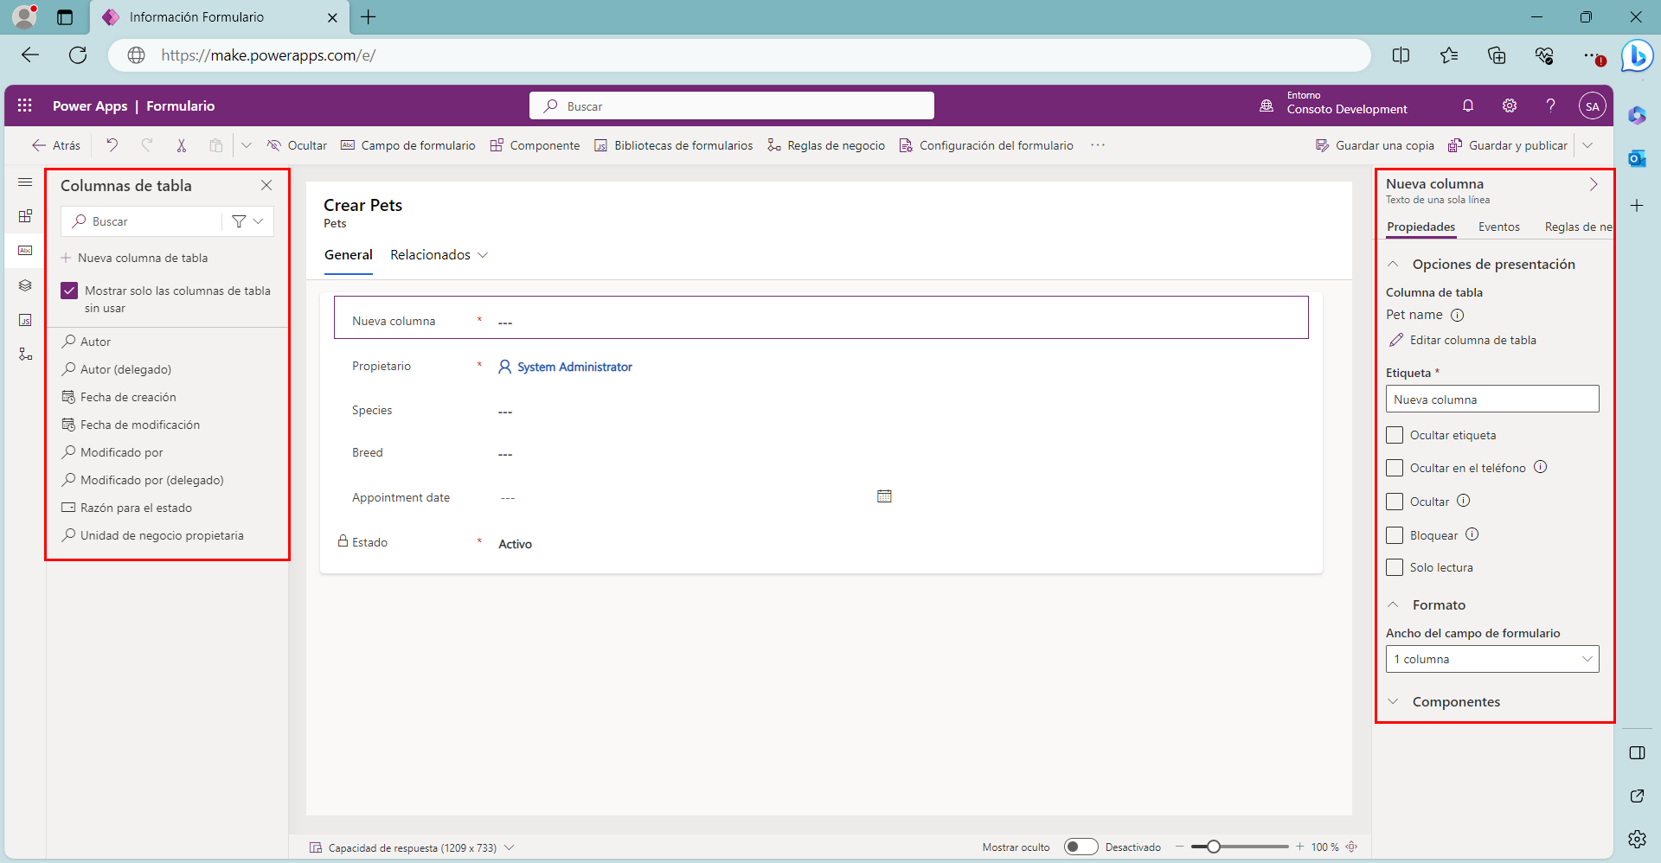
Task: Open the help question mark icon
Action: [1551, 105]
